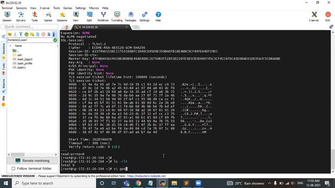
Task: Open a new terminal tab
Action: 136,27
